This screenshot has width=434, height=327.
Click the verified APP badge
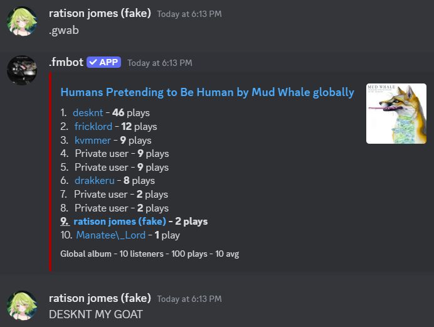coord(103,62)
